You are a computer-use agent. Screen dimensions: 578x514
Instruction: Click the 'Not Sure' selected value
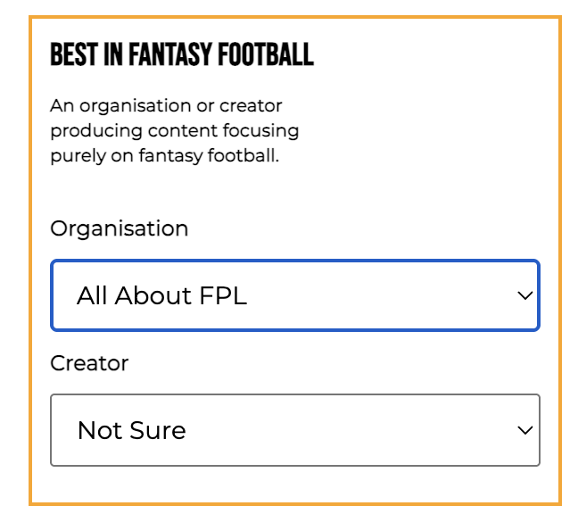point(132,430)
